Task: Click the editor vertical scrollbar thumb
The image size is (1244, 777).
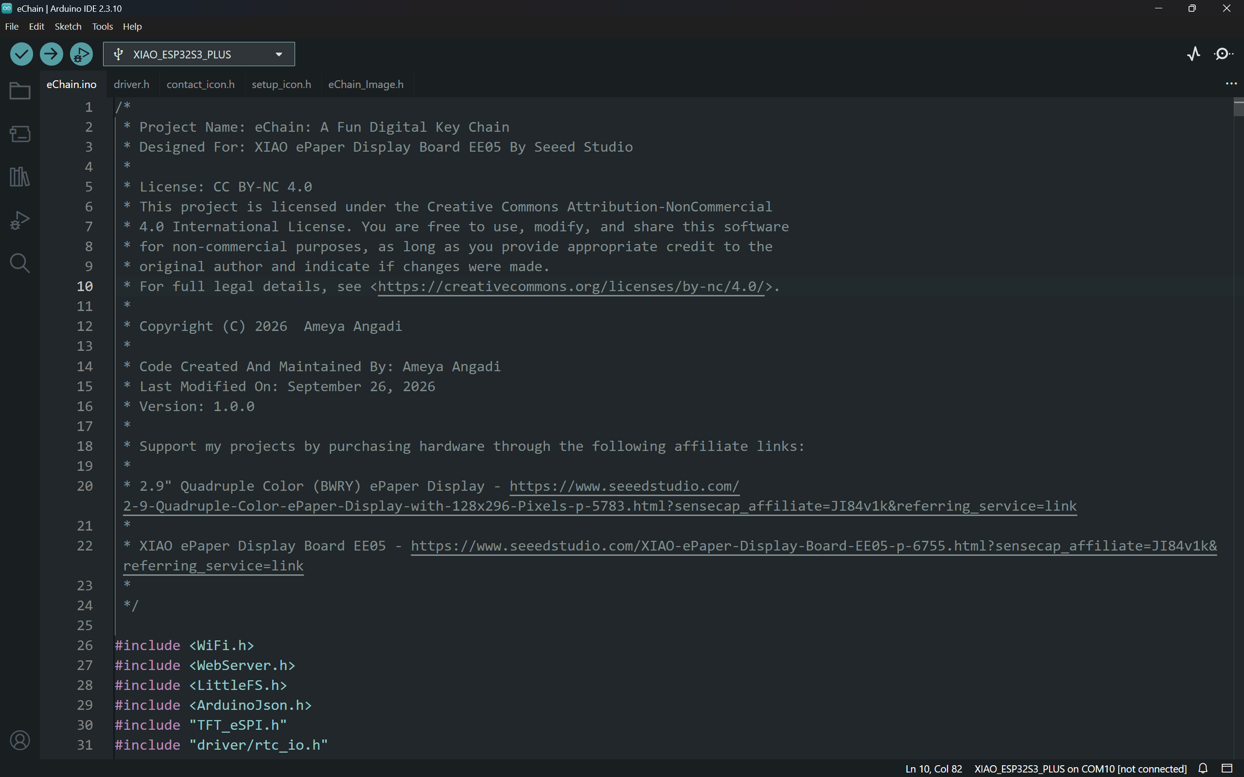Action: point(1238,107)
